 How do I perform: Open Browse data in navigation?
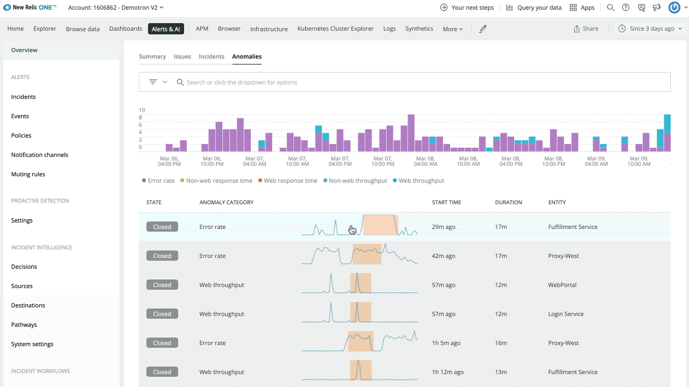click(83, 29)
